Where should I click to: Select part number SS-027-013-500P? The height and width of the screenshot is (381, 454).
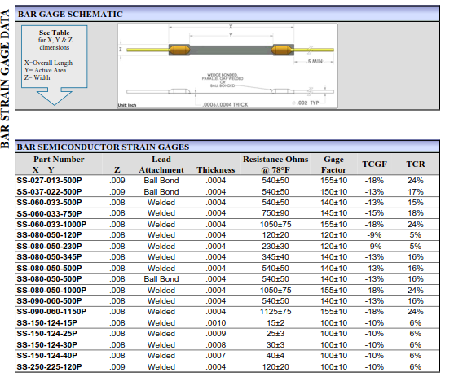tap(49, 181)
